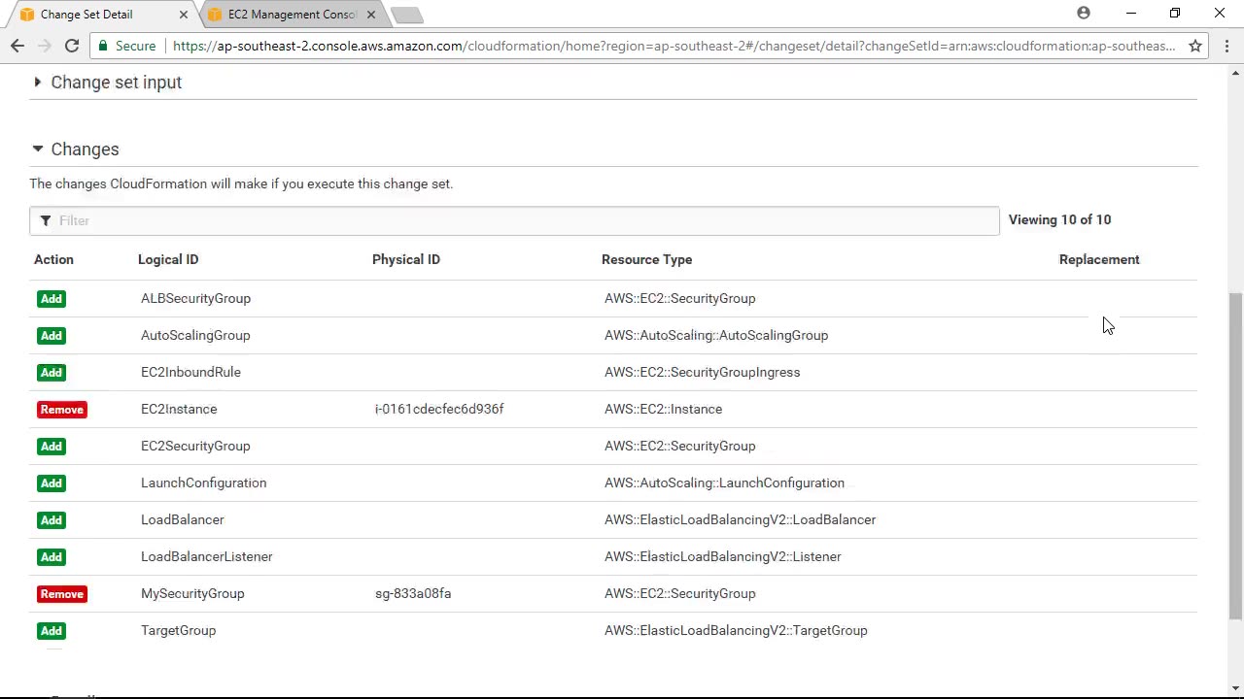Click the Secure padlock site info

(x=126, y=46)
